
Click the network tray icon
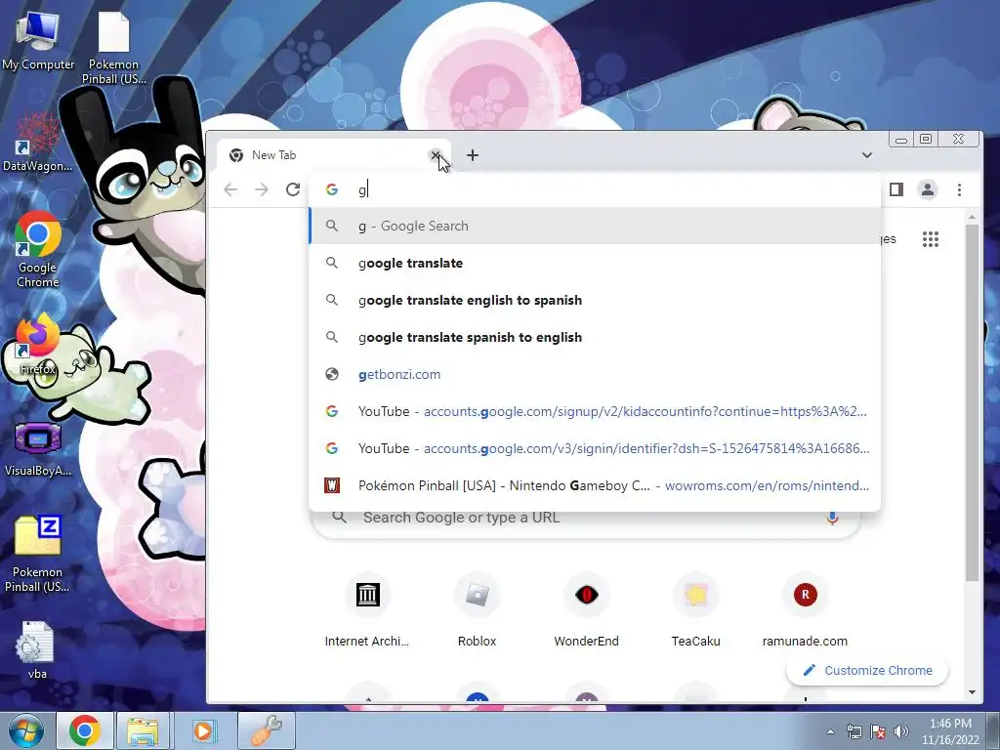tap(854, 731)
